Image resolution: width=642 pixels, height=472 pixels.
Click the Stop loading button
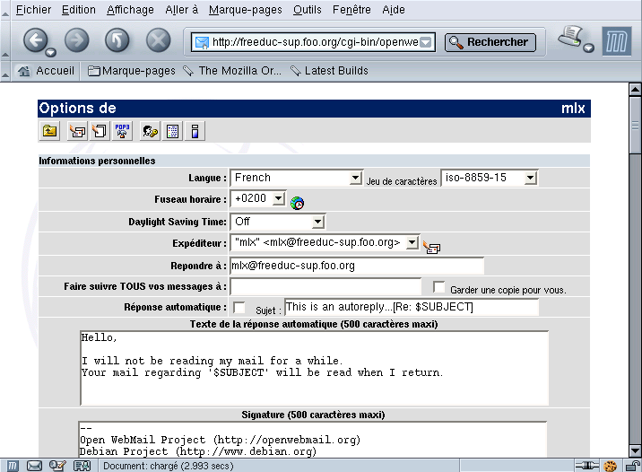[x=158, y=40]
